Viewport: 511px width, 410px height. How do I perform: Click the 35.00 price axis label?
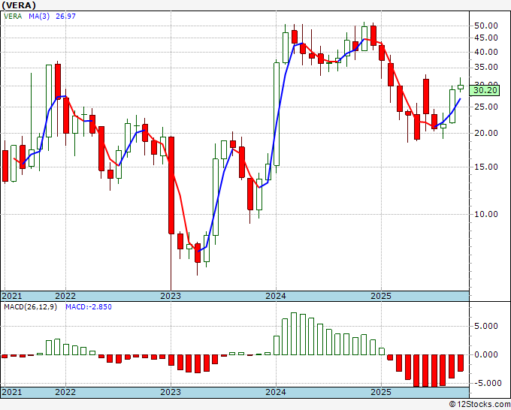click(485, 68)
